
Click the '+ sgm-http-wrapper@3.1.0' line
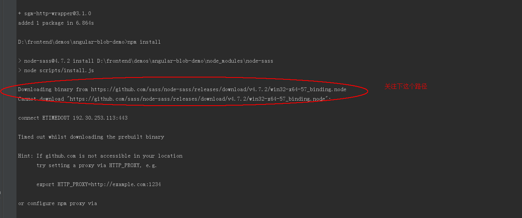[x=55, y=14]
